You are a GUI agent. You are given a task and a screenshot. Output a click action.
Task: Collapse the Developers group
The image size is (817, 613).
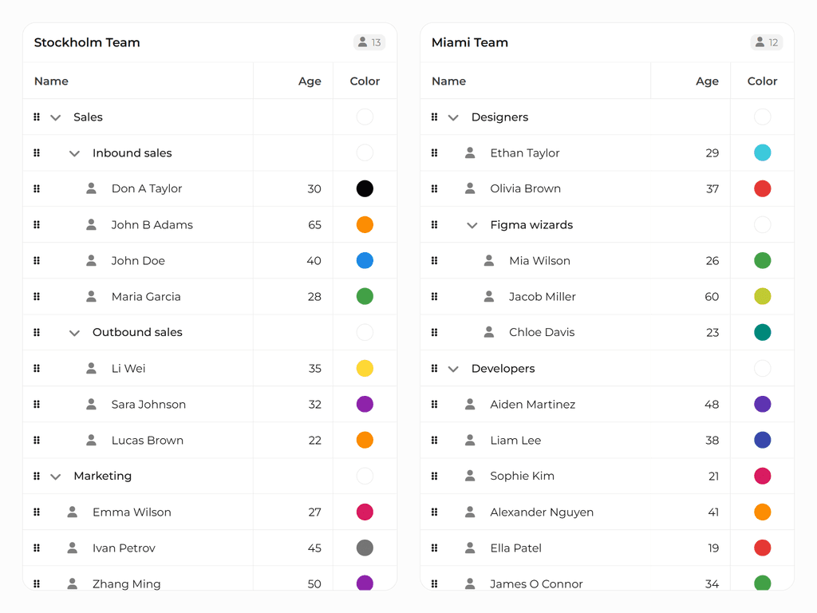point(453,369)
